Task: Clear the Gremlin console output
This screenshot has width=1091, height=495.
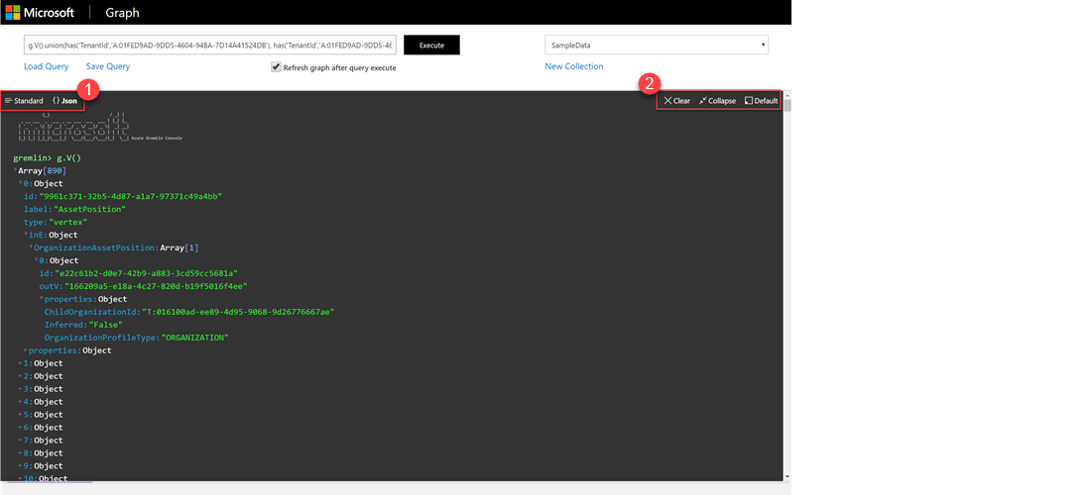Action: 677,101
